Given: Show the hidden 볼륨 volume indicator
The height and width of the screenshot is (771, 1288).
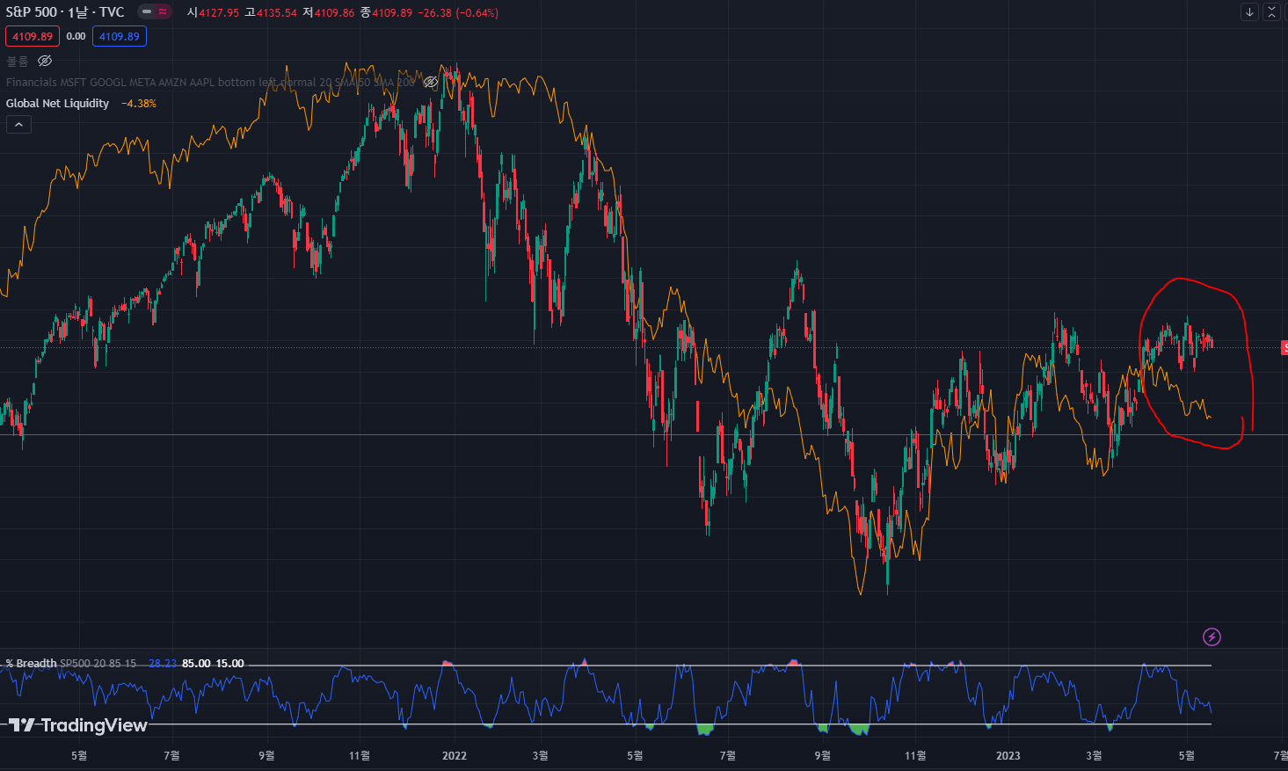Looking at the screenshot, I should pyautogui.click(x=45, y=61).
